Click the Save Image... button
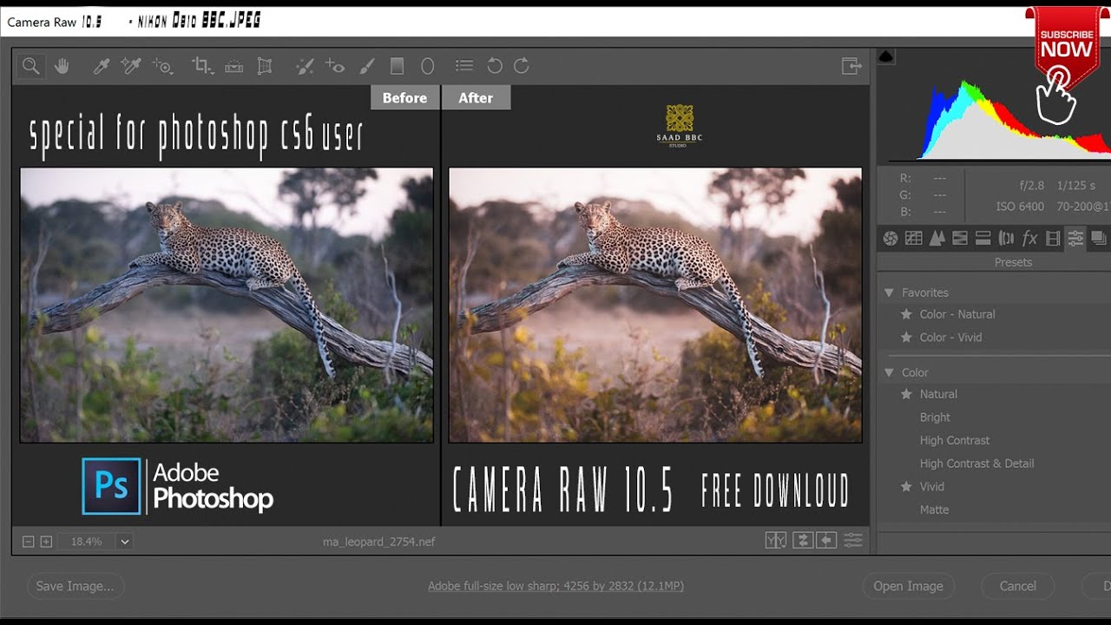 [76, 586]
